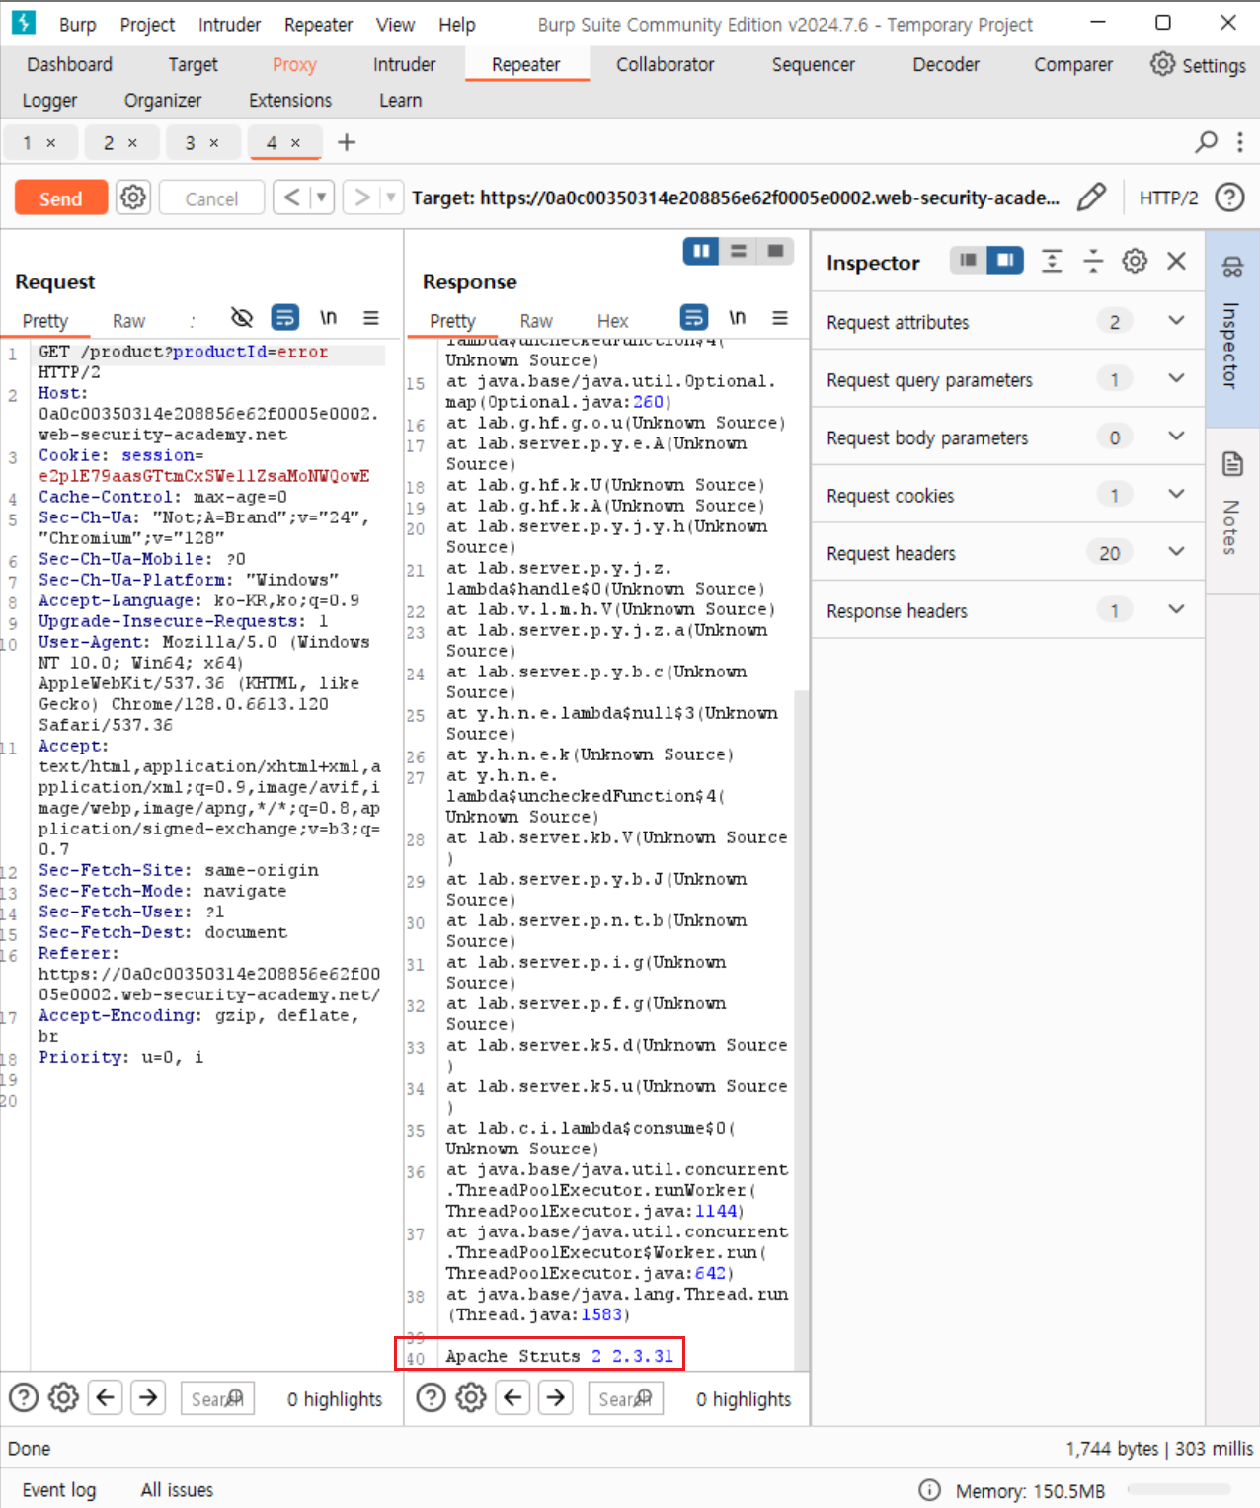Open Response search settings gear

pyautogui.click(x=471, y=1397)
